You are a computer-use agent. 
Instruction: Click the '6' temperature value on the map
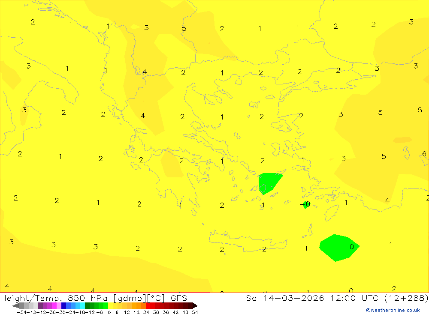pos(424,154)
